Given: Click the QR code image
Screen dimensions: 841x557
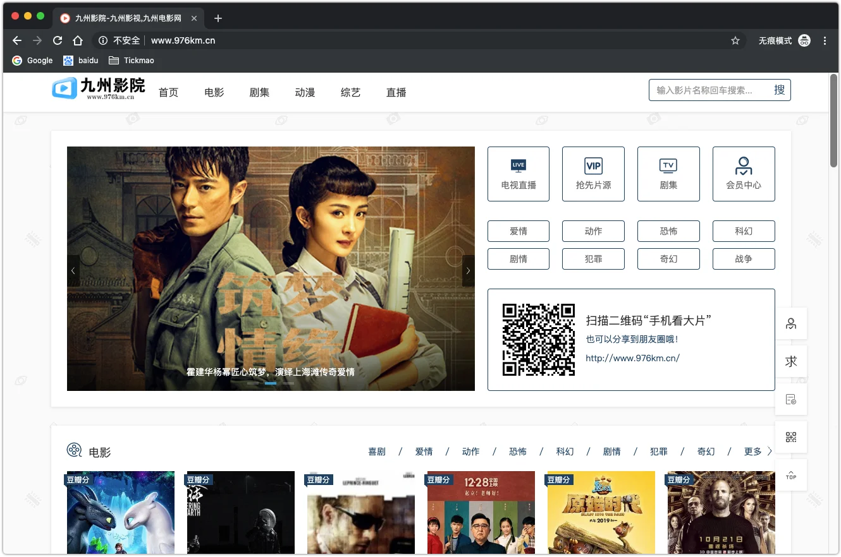Looking at the screenshot, I should 539,340.
